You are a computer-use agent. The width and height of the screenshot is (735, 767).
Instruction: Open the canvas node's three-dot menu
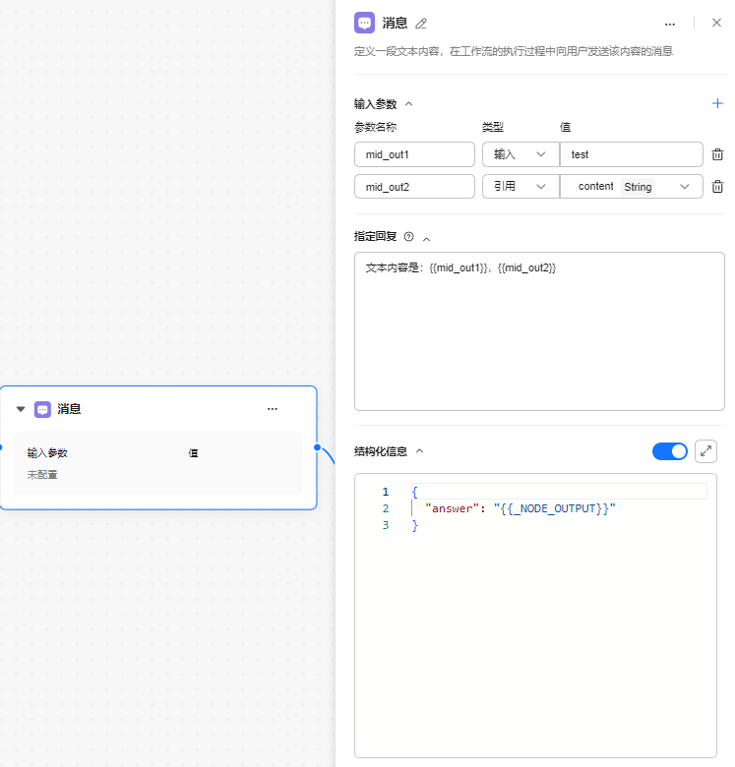click(273, 409)
